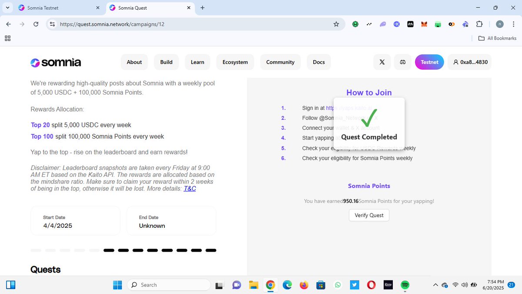Viewport: 522px width, 294px height.
Task: Open the black-orange OP extension icon
Action: 452,24
